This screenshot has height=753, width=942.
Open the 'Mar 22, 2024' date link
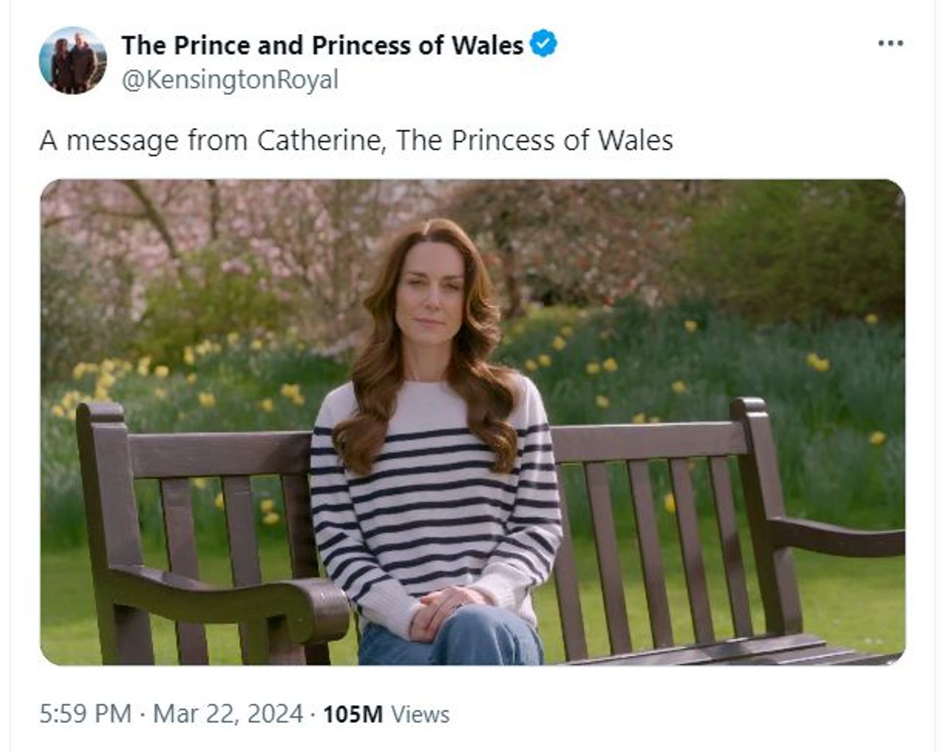[x=228, y=713]
